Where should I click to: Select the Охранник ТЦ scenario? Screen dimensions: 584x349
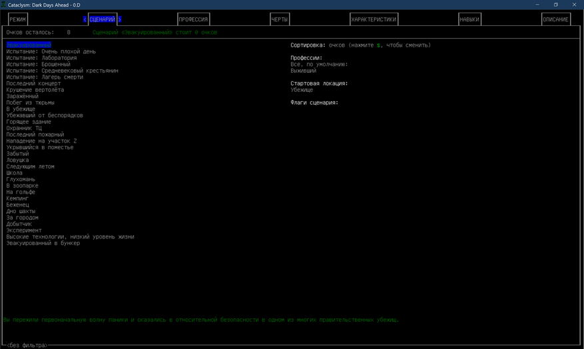[24, 128]
